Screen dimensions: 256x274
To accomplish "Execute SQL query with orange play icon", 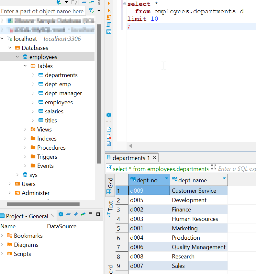I will click(x=109, y=3).
